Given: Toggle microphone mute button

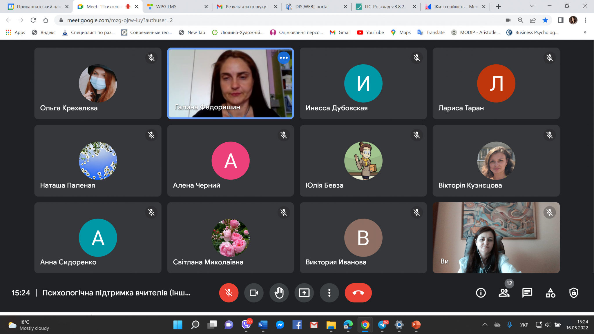Looking at the screenshot, I should 229,293.
